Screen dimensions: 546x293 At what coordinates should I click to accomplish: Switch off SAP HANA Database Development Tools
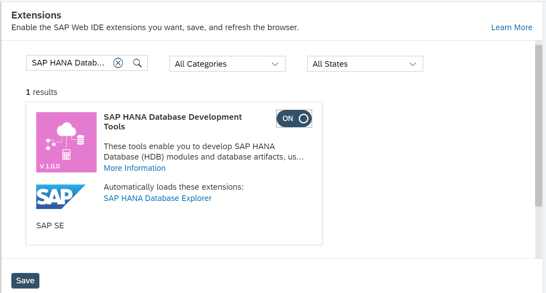tap(294, 118)
